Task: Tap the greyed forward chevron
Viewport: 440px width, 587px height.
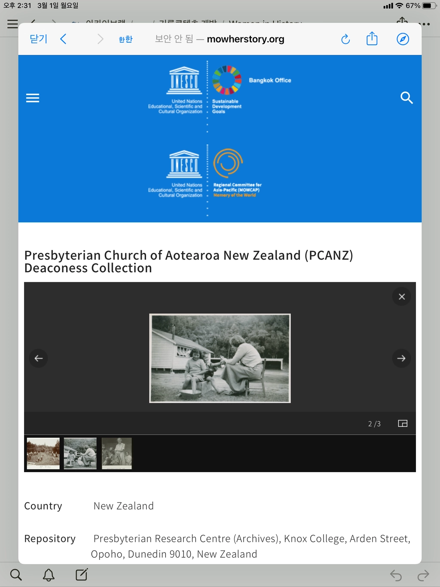Action: click(x=100, y=39)
